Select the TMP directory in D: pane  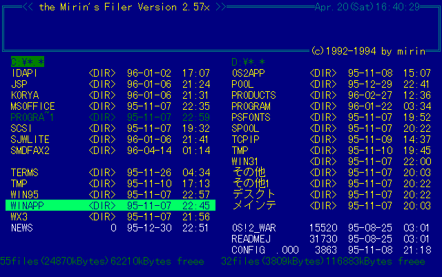point(331,151)
